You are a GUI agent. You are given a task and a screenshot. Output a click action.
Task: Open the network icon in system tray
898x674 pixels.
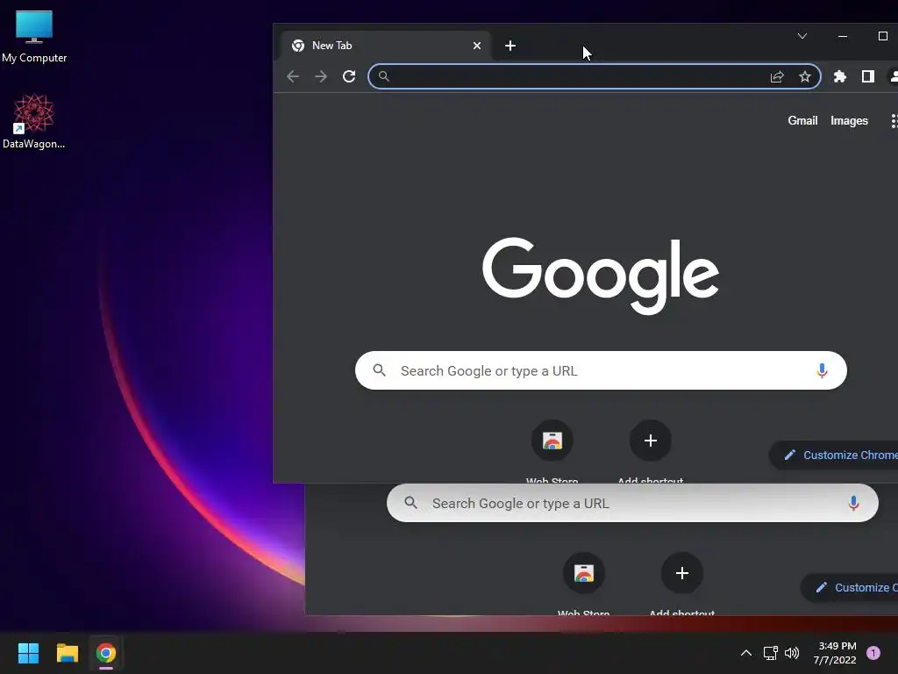click(x=770, y=653)
